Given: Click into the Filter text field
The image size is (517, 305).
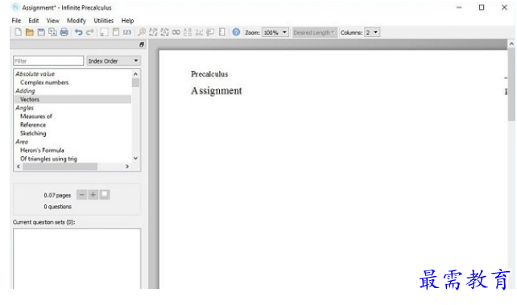Looking at the screenshot, I should click(48, 61).
